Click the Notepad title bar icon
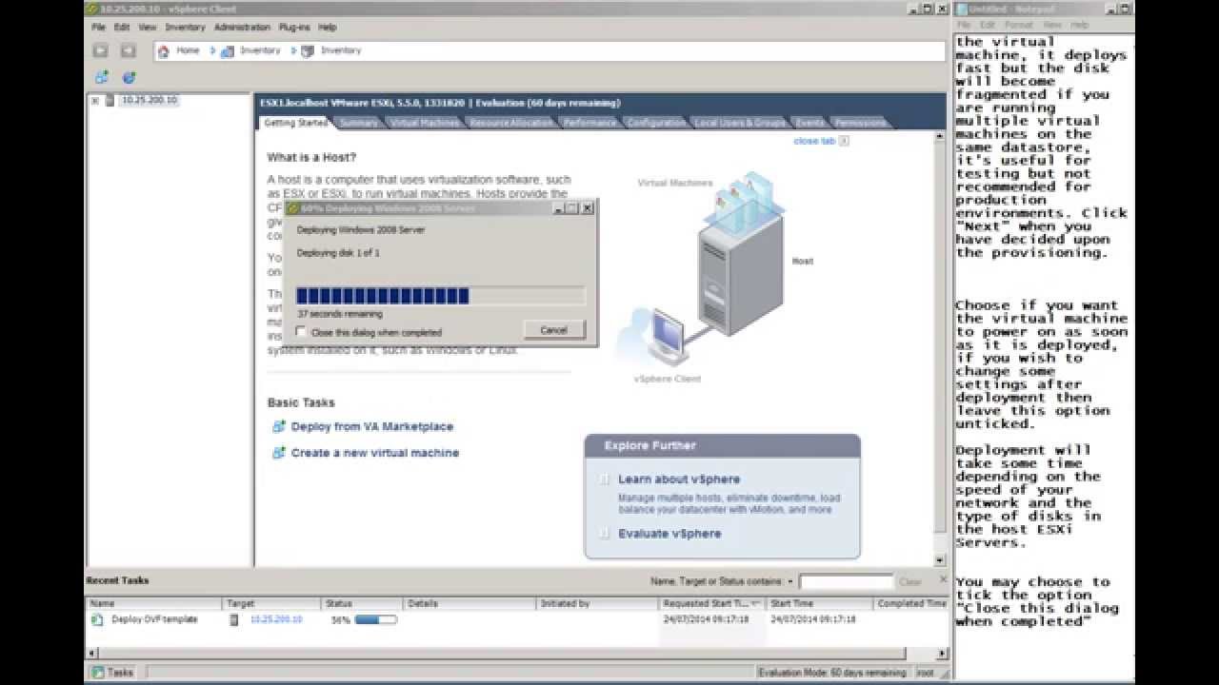This screenshot has height=685, width=1219. click(963, 9)
